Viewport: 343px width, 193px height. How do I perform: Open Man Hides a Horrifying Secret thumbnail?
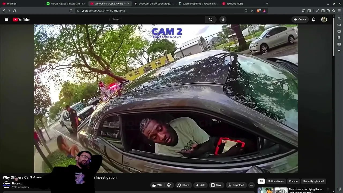click(x=272, y=190)
